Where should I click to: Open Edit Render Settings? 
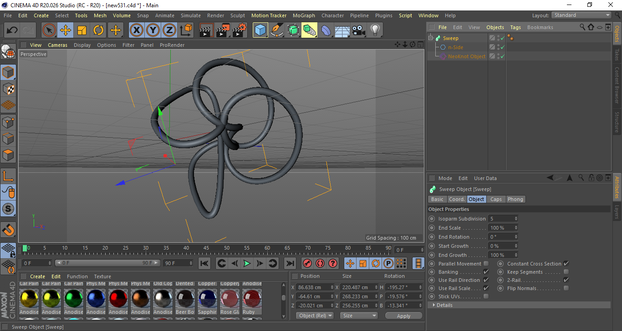click(240, 30)
